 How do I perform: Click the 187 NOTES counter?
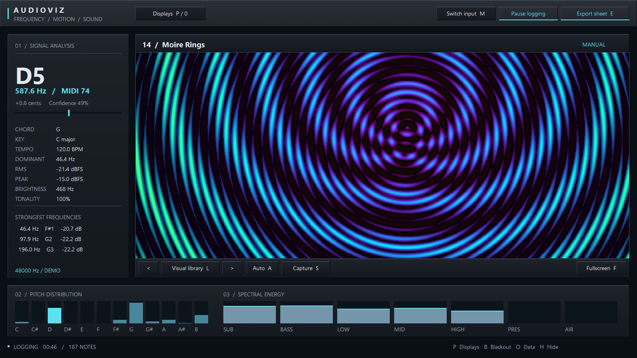[x=82, y=347]
